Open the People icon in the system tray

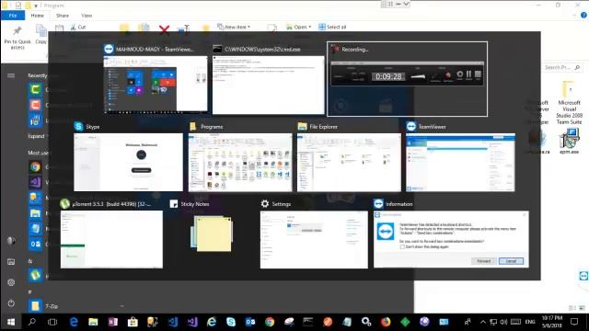(x=468, y=322)
